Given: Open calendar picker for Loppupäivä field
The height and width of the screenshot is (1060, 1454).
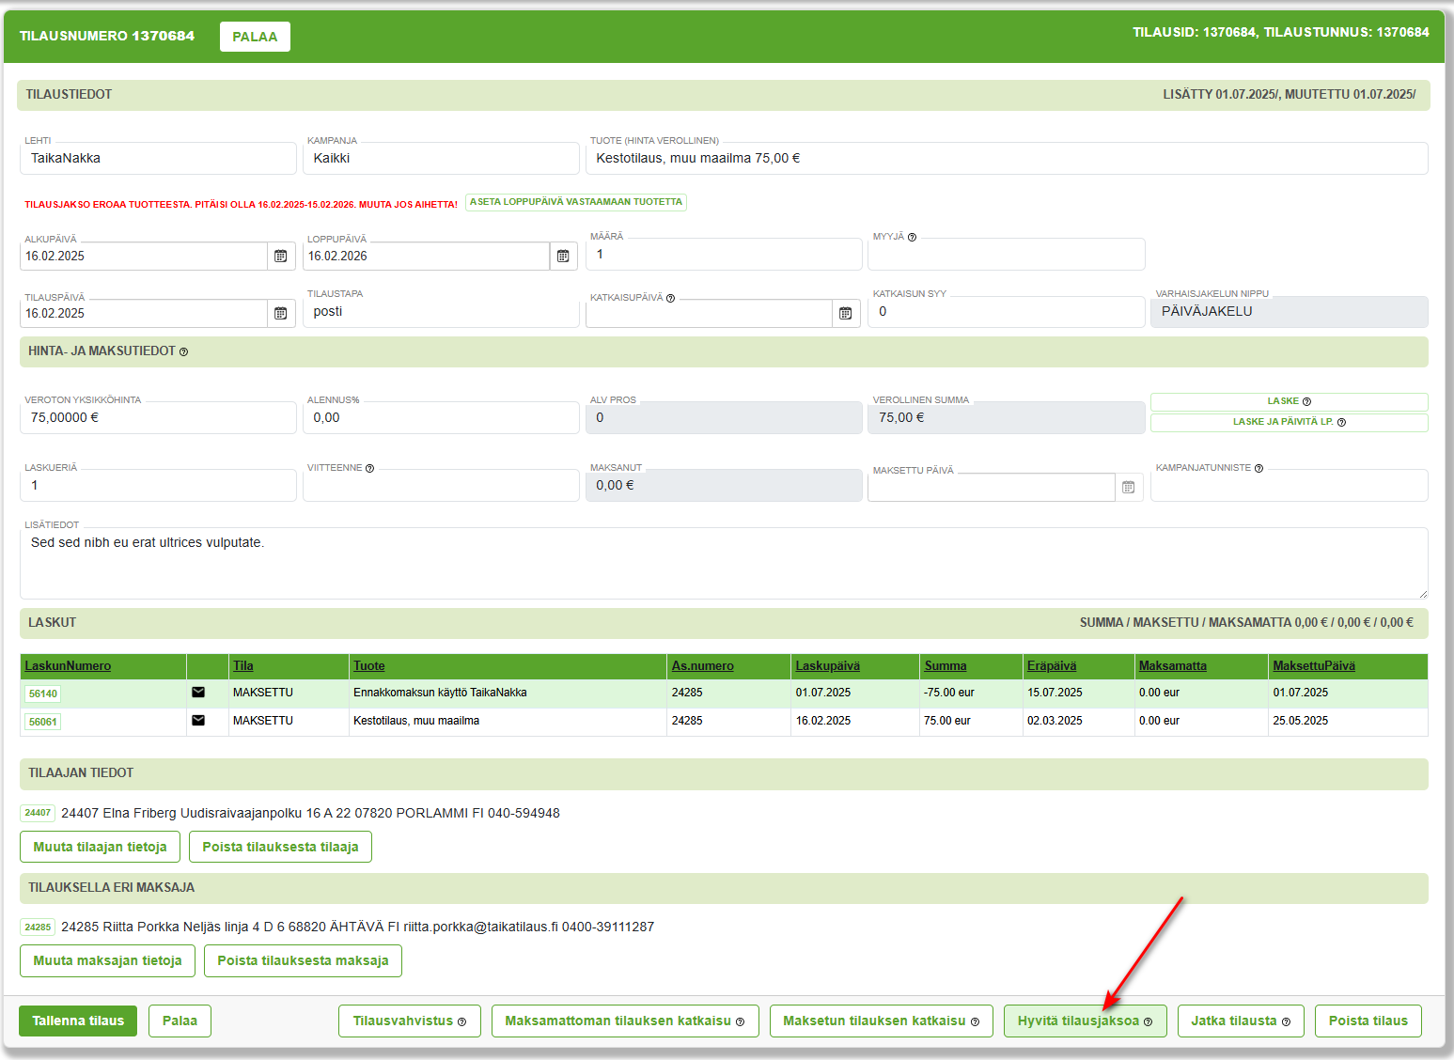Looking at the screenshot, I should click(x=563, y=257).
